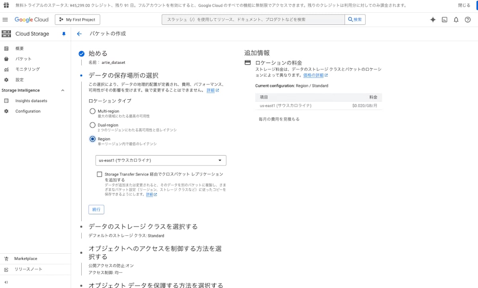Click the Google Cloud logo

tap(31, 20)
